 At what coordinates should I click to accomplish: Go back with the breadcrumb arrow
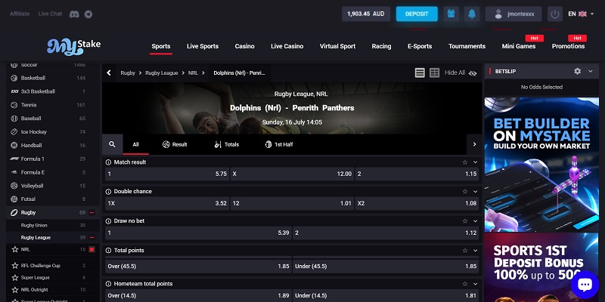[x=109, y=72]
